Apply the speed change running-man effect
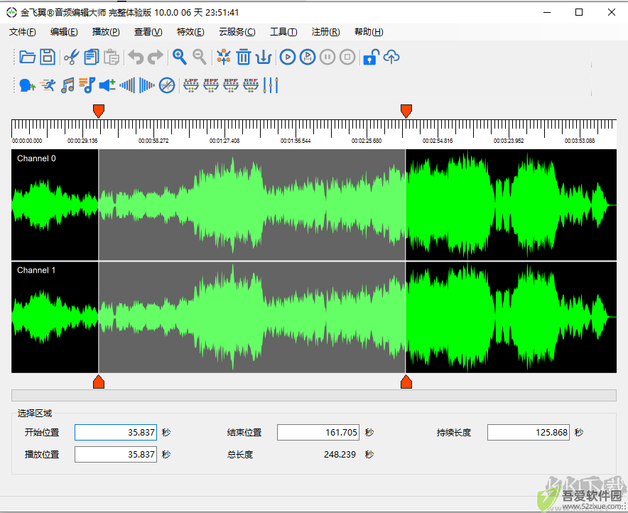Viewport: 628px width, 513px height. point(48,85)
